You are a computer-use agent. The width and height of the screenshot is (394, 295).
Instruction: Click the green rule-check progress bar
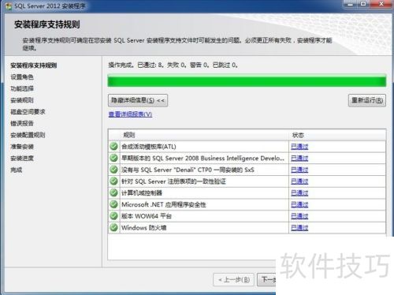pos(247,80)
